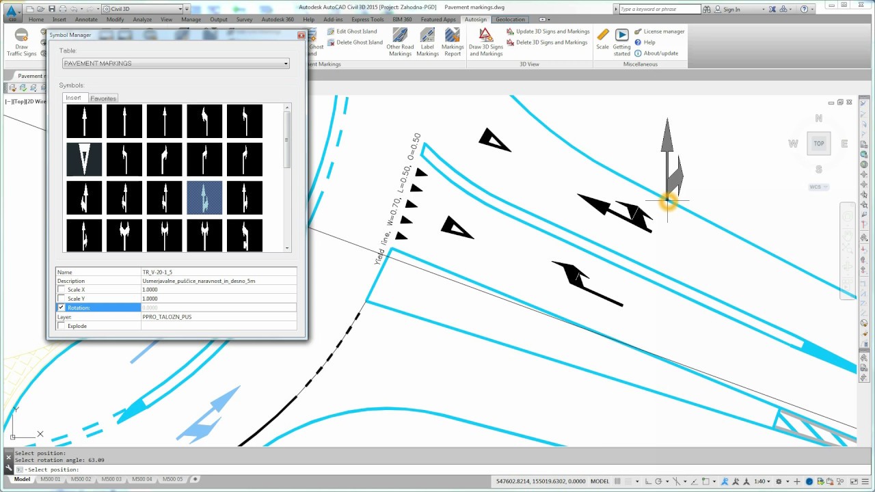Open the annotation scale 1:40 dropdown
This screenshot has width=875, height=492.
tap(764, 481)
